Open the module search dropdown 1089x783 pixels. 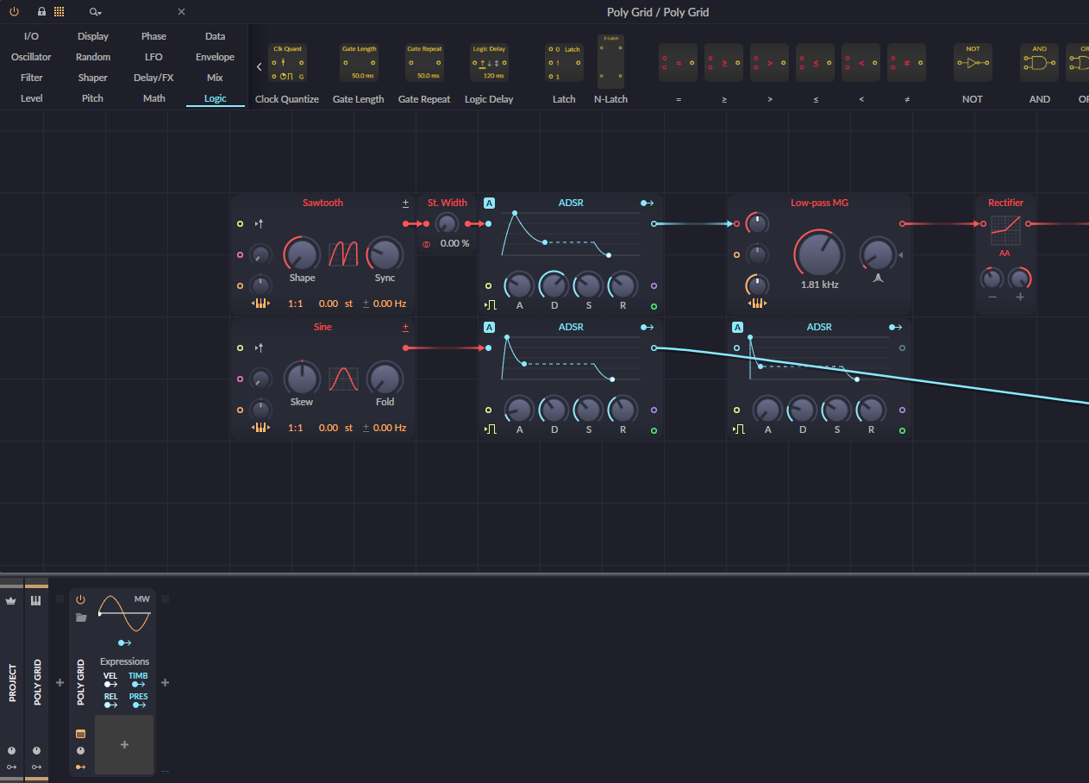click(96, 12)
